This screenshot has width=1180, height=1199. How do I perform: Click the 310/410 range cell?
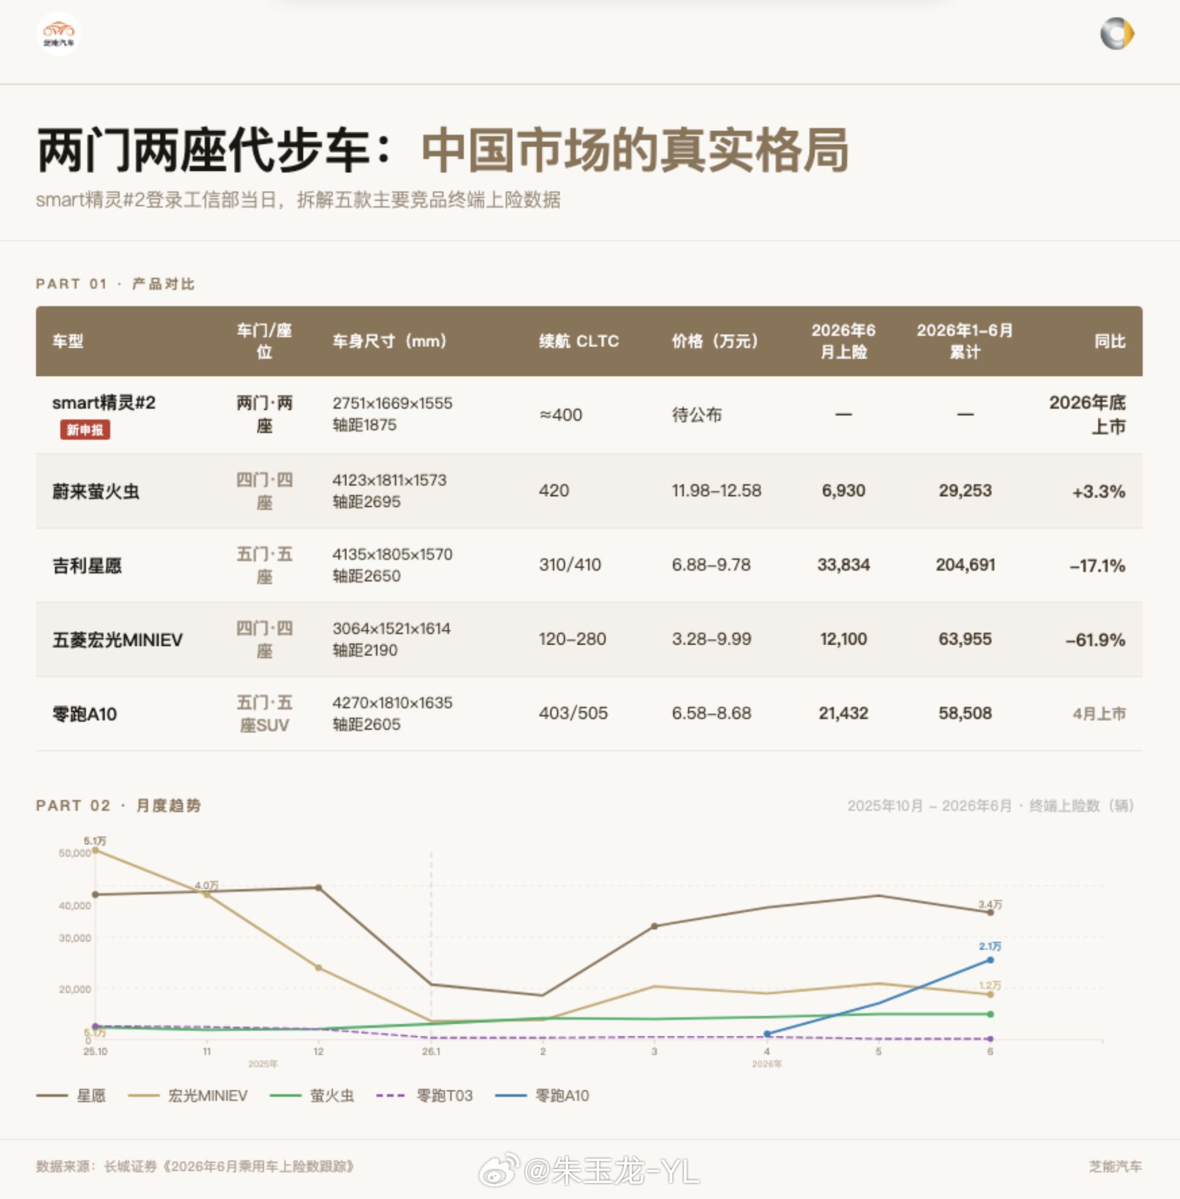point(570,565)
